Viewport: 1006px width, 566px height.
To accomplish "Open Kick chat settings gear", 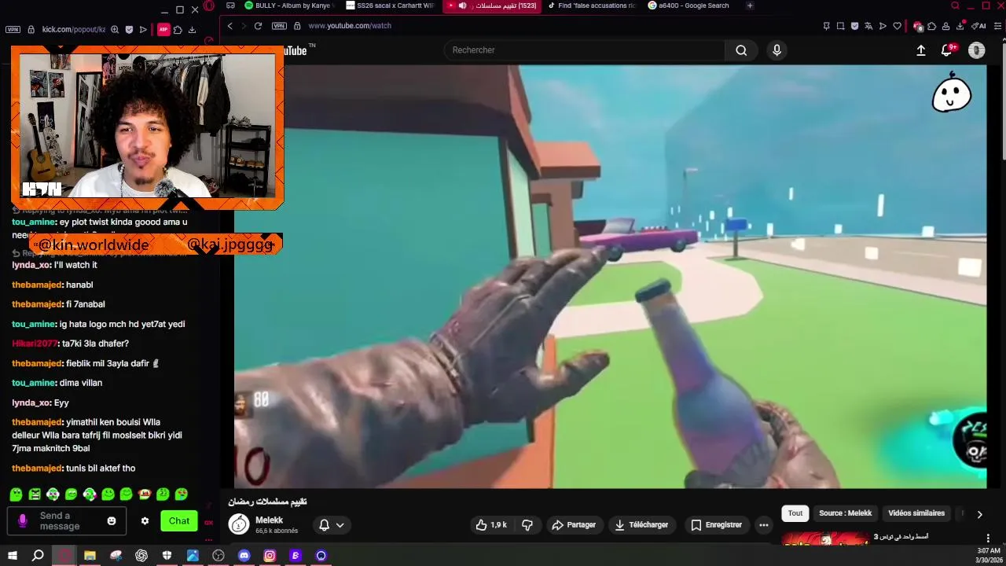I will pyautogui.click(x=145, y=521).
